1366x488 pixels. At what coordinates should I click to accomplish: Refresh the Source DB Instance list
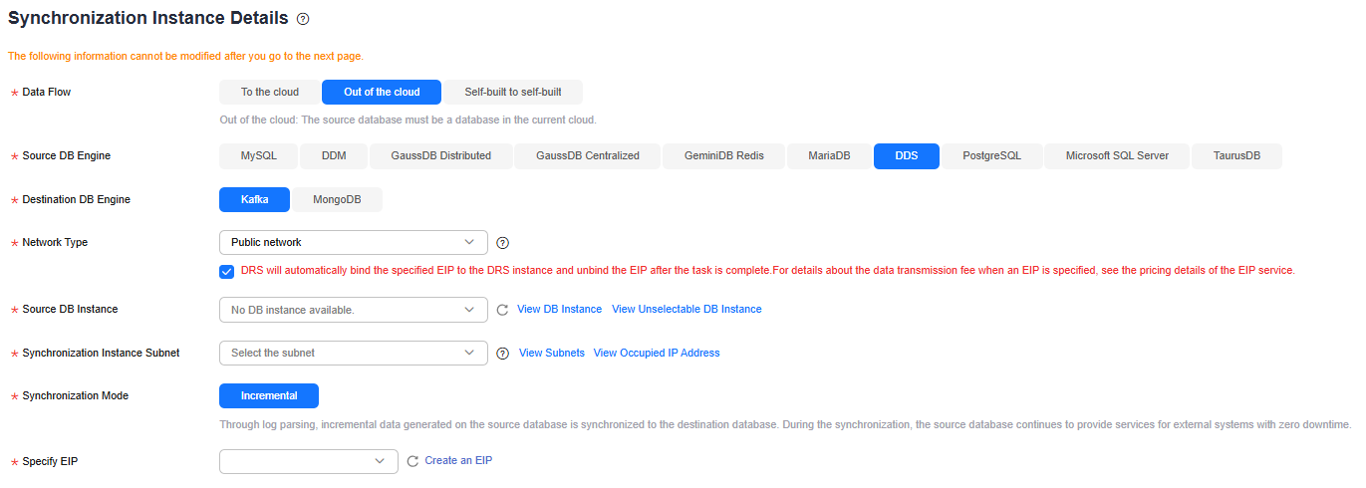pos(502,310)
